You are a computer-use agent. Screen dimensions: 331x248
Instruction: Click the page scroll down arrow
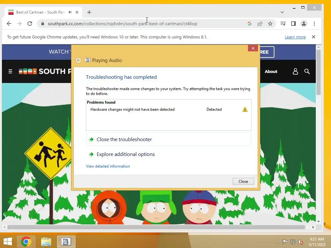click(x=318, y=222)
